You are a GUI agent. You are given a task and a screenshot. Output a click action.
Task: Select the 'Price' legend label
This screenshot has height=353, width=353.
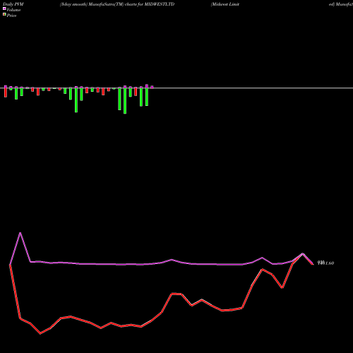coord(11,16)
